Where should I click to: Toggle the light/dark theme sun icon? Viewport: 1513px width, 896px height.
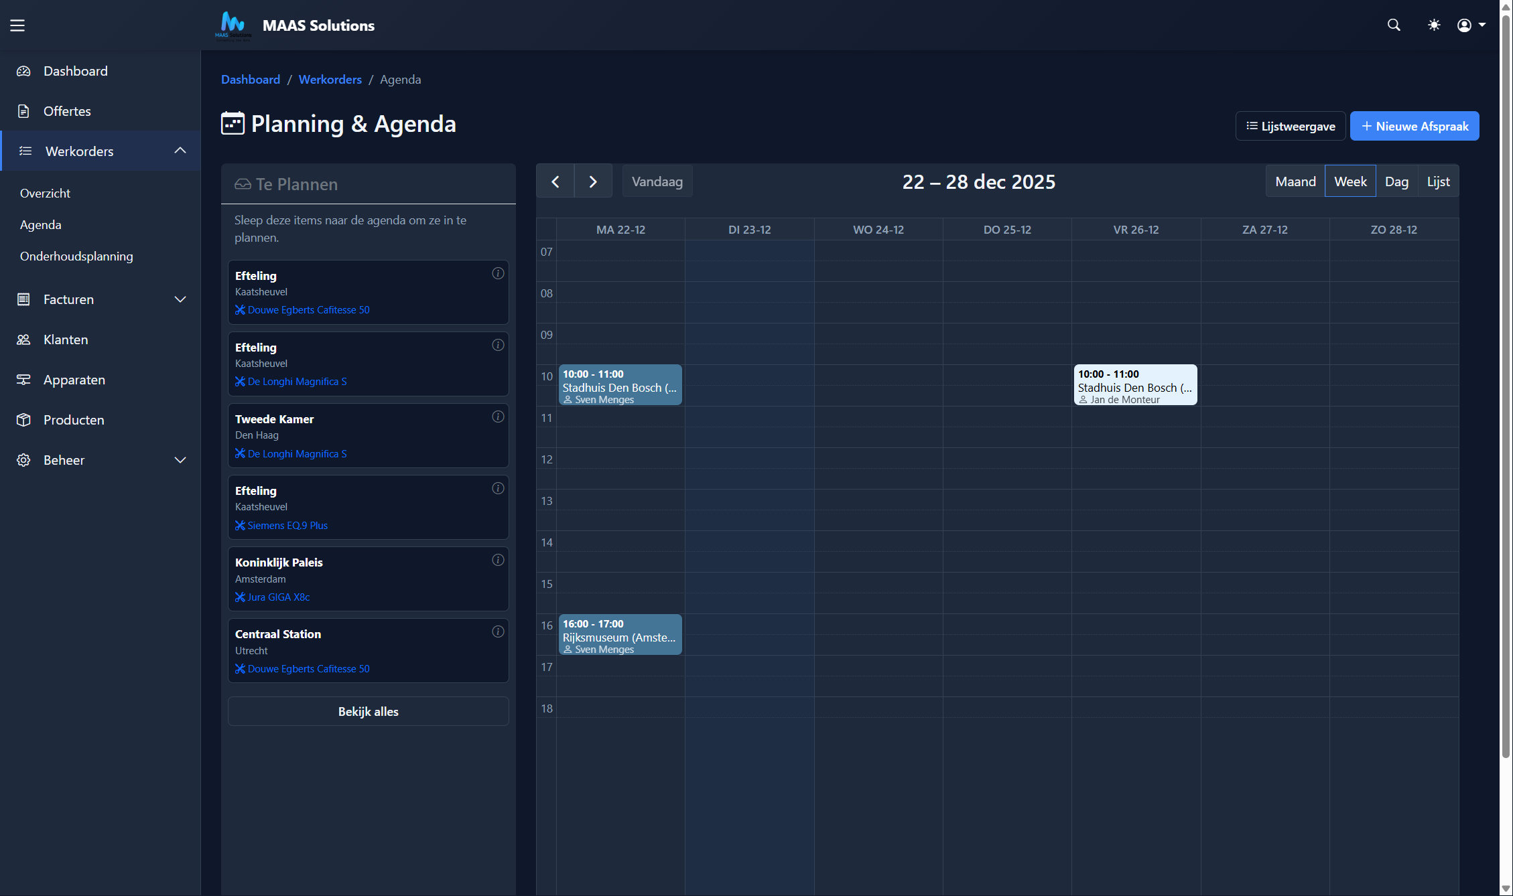tap(1434, 25)
